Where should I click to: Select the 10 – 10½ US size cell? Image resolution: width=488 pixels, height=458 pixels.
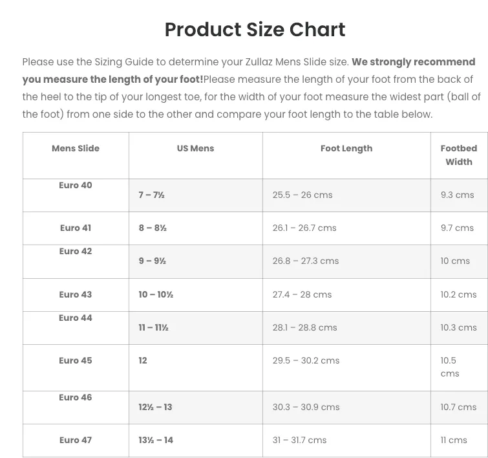coord(156,294)
